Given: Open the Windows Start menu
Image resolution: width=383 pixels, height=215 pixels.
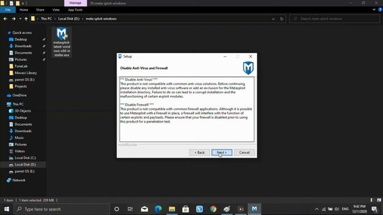Looking at the screenshot, I should [x=7, y=209].
